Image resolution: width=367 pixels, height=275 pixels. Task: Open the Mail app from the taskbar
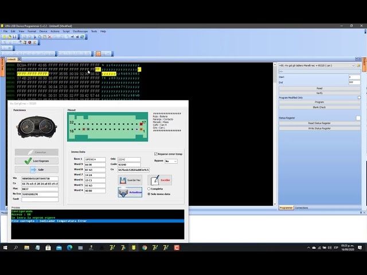(x=58, y=247)
